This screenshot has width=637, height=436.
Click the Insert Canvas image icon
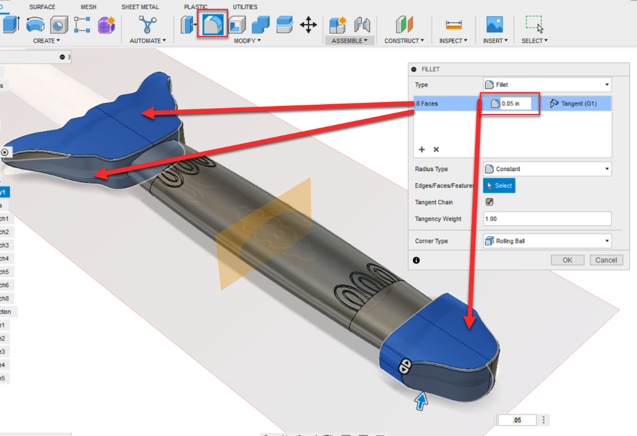[x=495, y=25]
